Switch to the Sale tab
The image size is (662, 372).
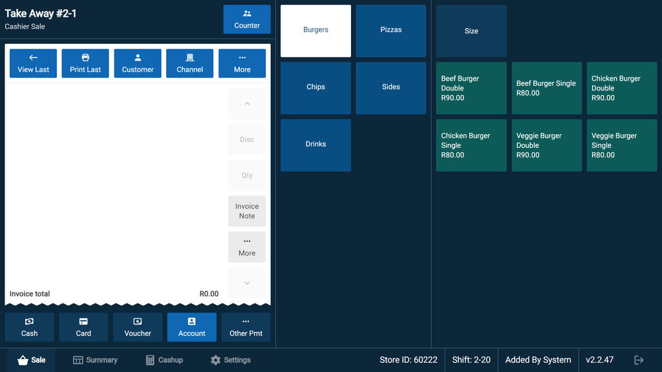click(x=31, y=360)
